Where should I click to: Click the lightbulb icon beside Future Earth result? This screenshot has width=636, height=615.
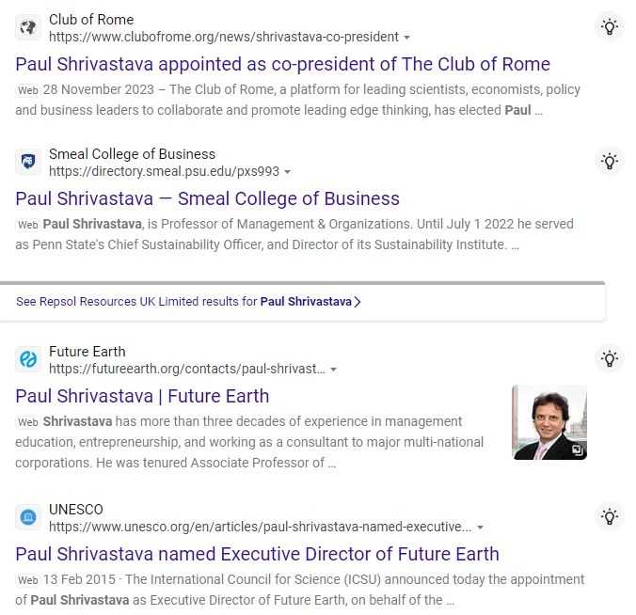610,359
